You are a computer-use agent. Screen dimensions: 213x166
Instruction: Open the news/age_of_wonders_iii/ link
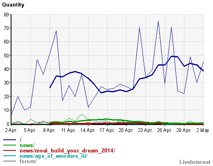(54, 156)
